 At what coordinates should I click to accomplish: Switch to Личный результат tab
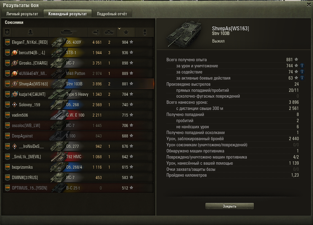(22, 14)
